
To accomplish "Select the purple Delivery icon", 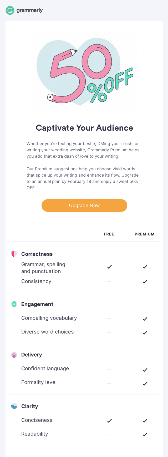I will (x=14, y=355).
